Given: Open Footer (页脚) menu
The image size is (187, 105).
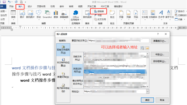Looking at the screenshot, I should pyautogui.click(x=128, y=15).
